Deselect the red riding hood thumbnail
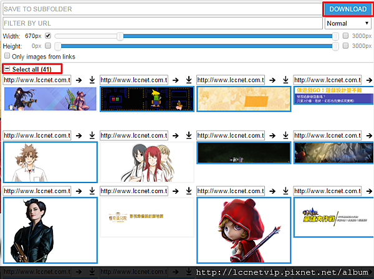 click(244, 230)
